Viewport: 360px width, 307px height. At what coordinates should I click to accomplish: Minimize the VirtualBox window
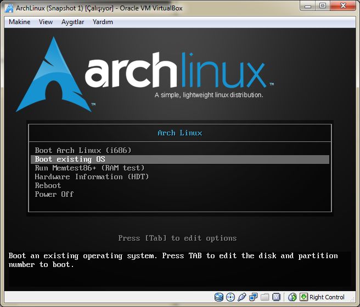(x=308, y=6)
